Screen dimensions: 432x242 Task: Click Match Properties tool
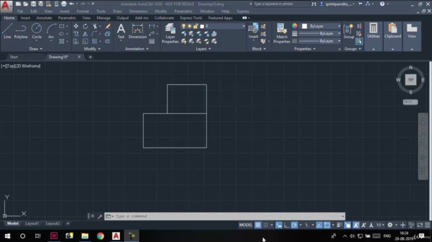(282, 33)
